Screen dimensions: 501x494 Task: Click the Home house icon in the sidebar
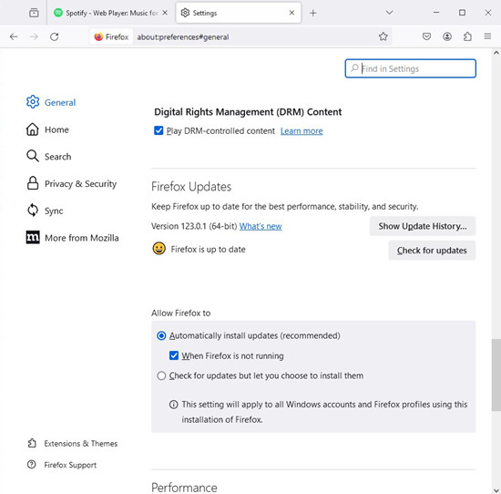(x=33, y=129)
